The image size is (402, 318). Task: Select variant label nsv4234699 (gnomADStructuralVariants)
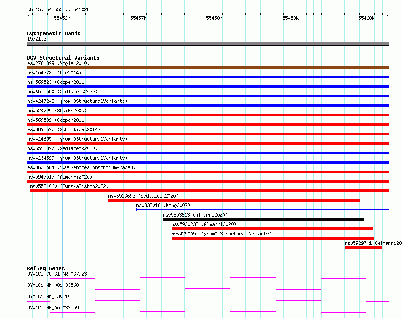77,158
